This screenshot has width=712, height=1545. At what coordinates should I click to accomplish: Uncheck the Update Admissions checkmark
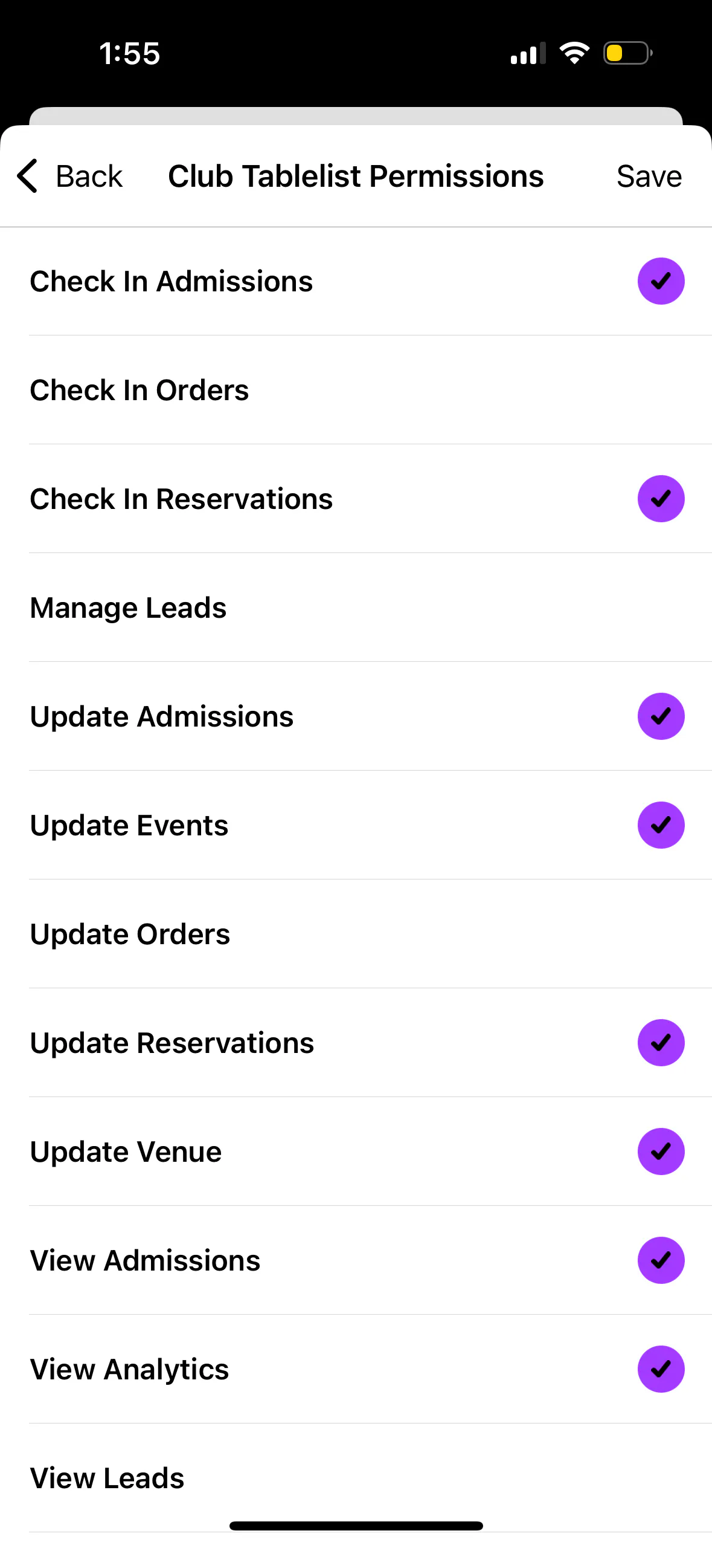pos(661,716)
